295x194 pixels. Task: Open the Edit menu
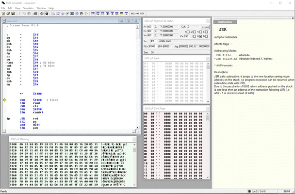pyautogui.click(x=10, y=8)
